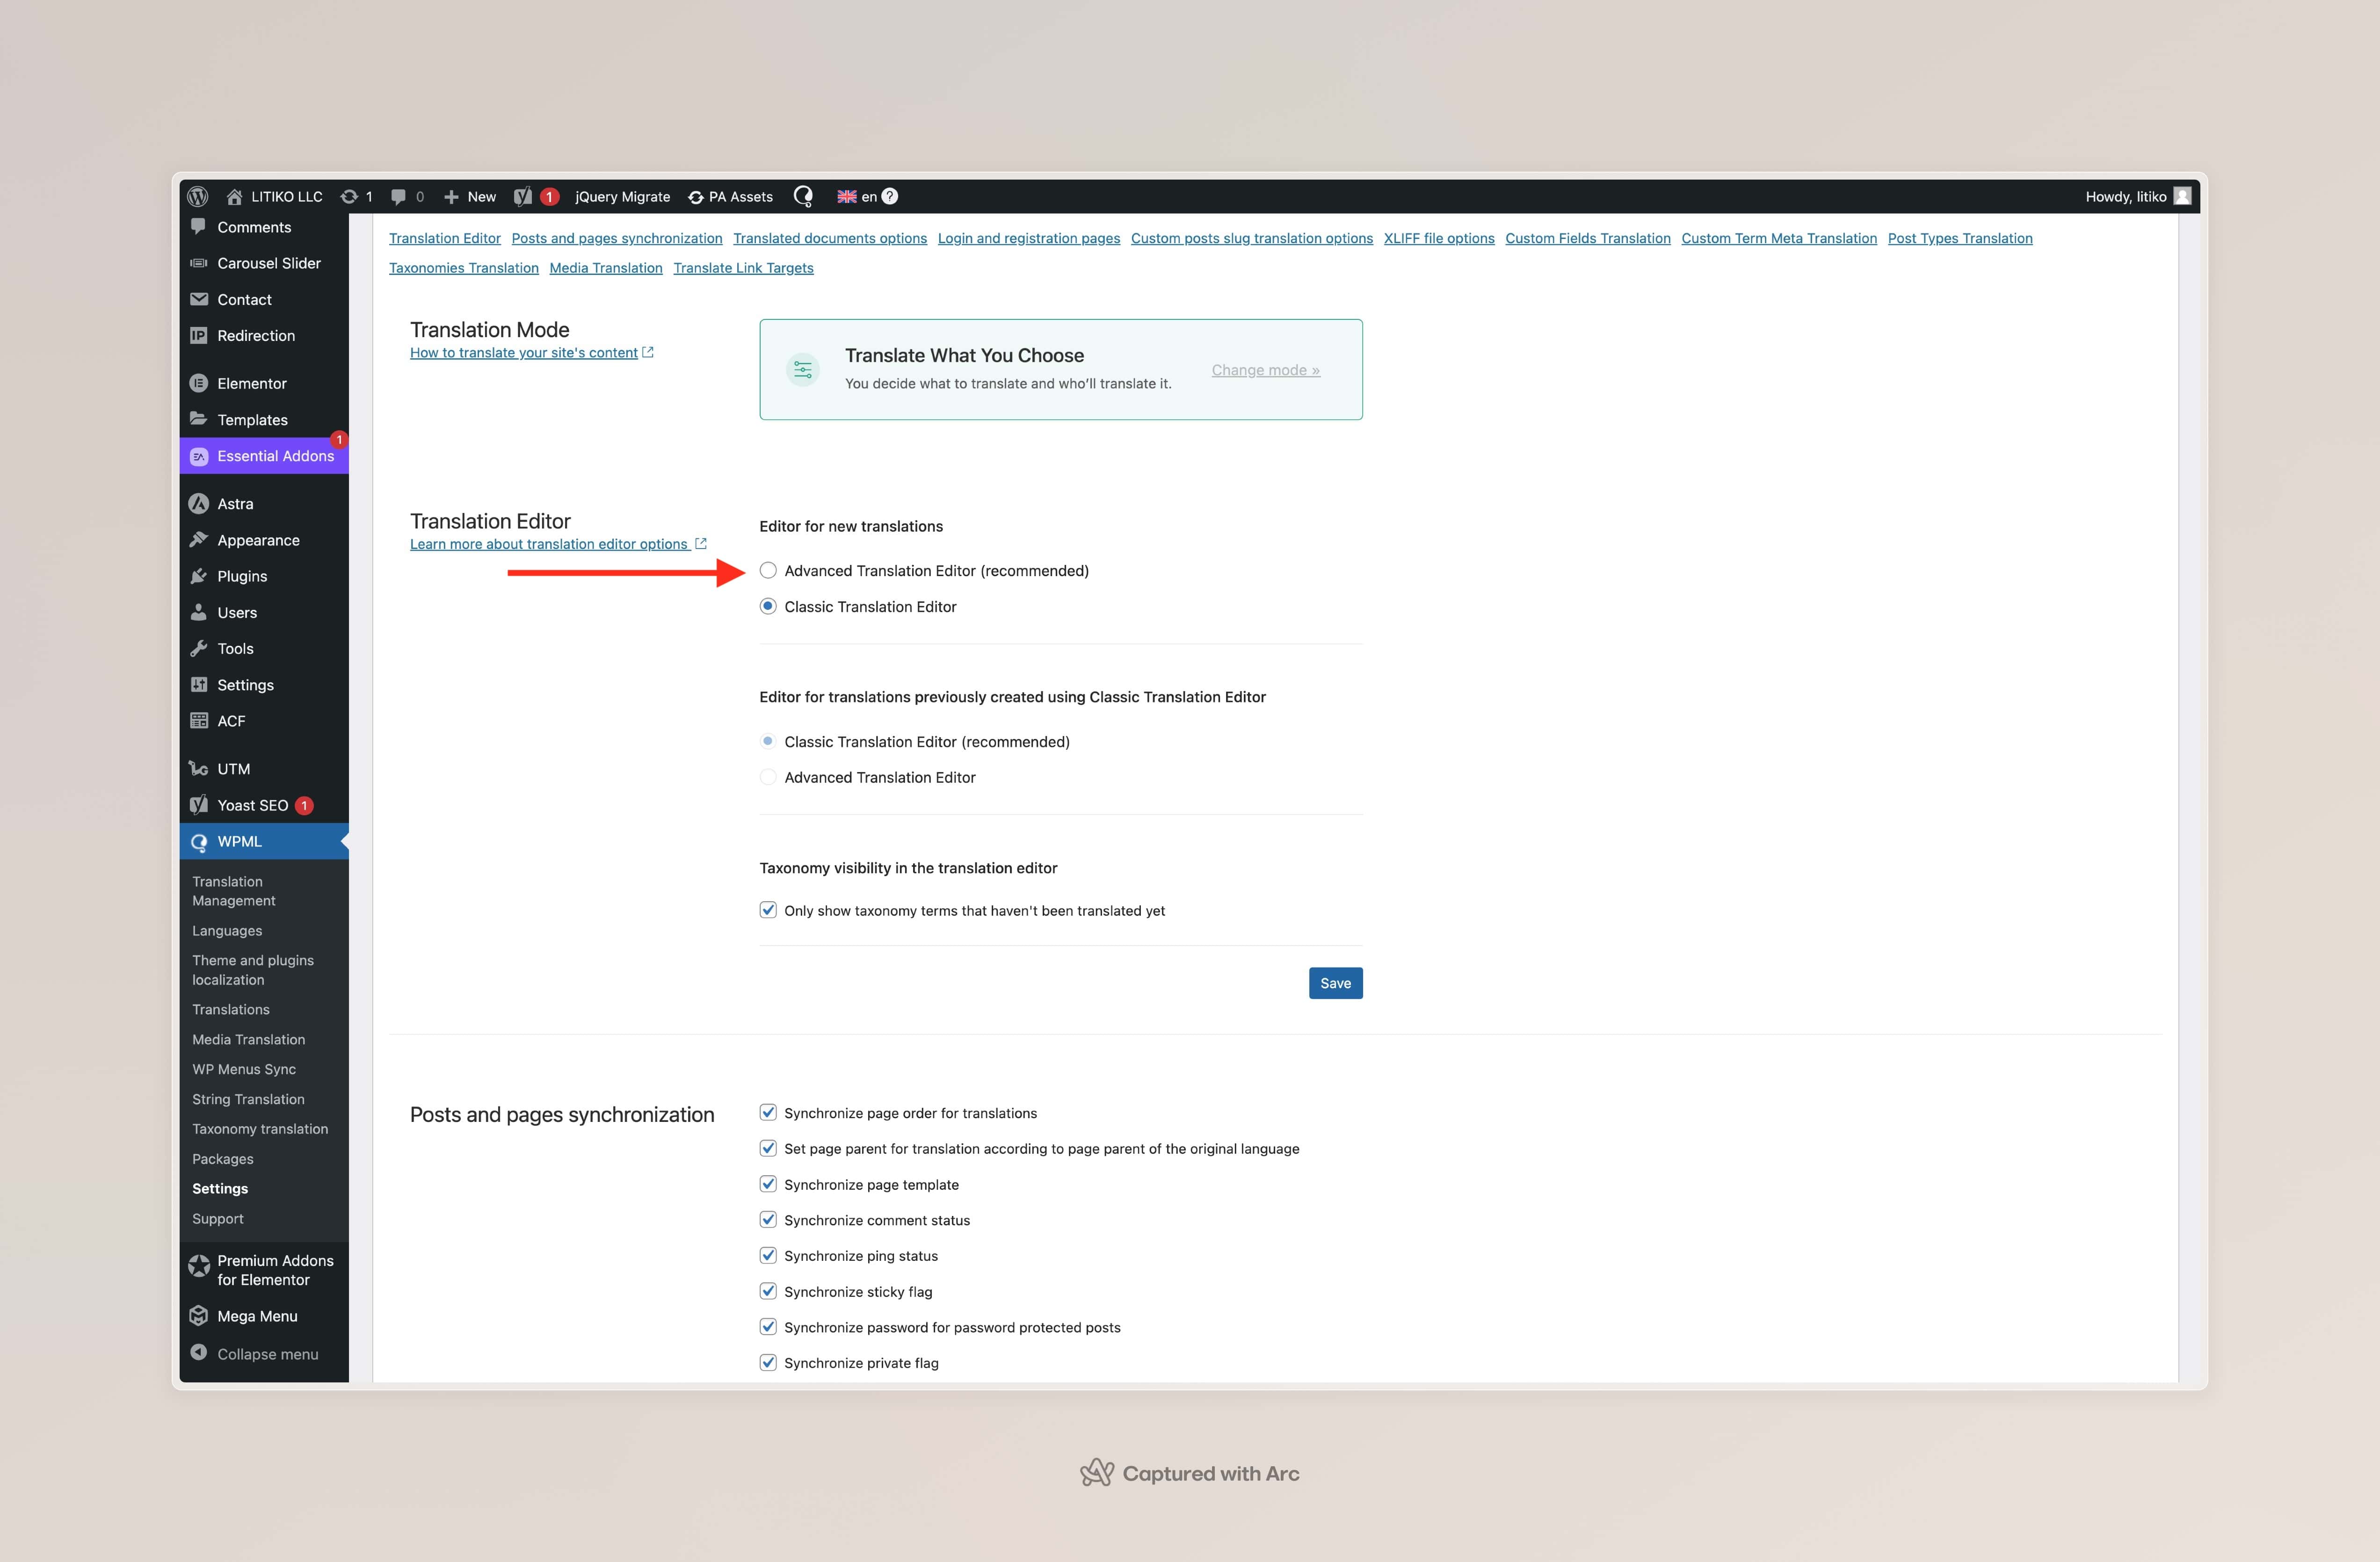This screenshot has width=2380, height=1562.
Task: Select Classic Translation Editor for new translations
Action: [768, 606]
